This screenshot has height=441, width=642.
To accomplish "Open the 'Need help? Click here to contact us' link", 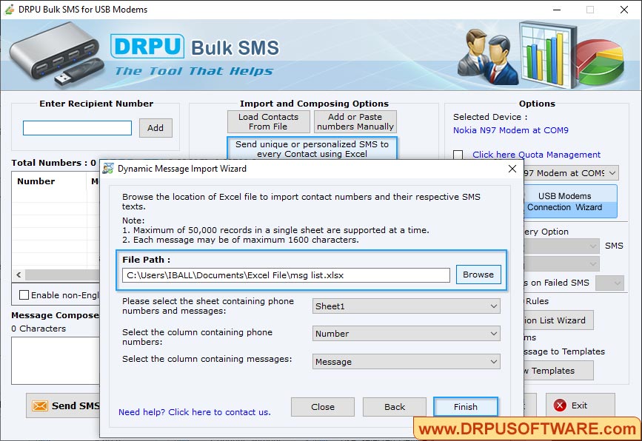I will pyautogui.click(x=195, y=412).
